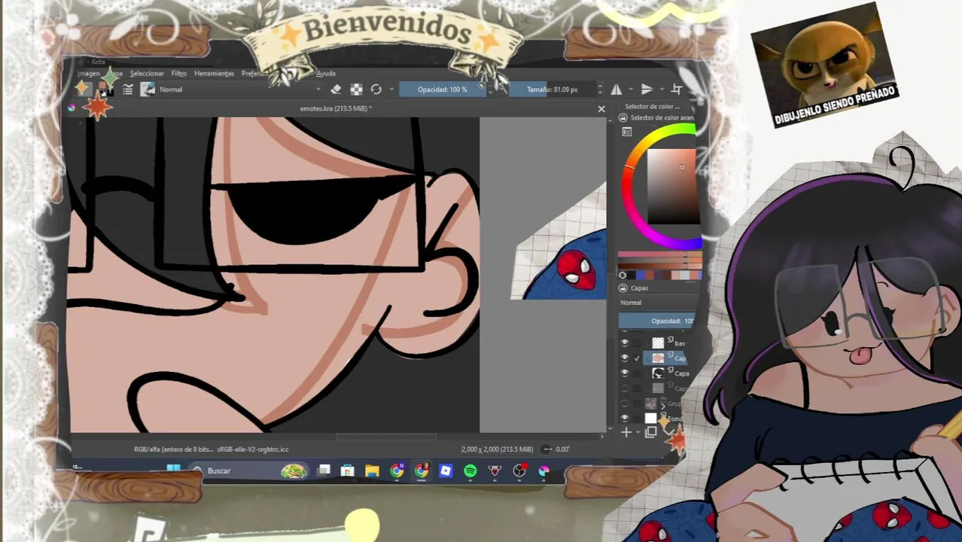
Task: Open the Herramientas menu
Action: pos(214,73)
